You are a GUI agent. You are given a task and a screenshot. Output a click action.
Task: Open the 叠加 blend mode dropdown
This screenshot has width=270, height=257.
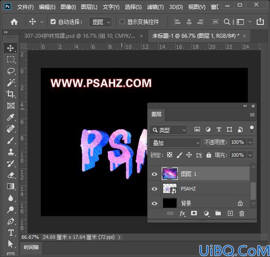175,143
